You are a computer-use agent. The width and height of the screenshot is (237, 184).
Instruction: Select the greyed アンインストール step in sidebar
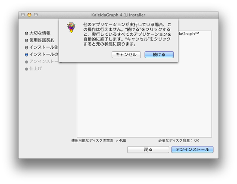tap(44, 61)
